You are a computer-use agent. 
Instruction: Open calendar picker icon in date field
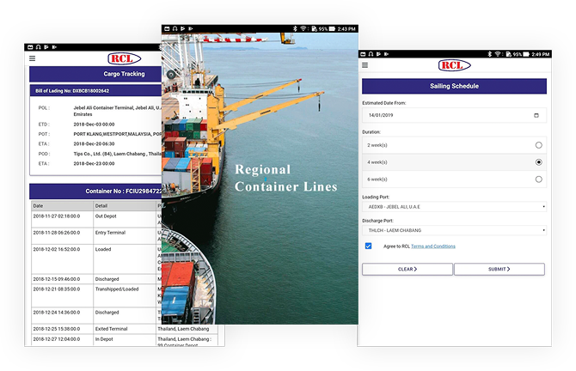click(x=536, y=115)
